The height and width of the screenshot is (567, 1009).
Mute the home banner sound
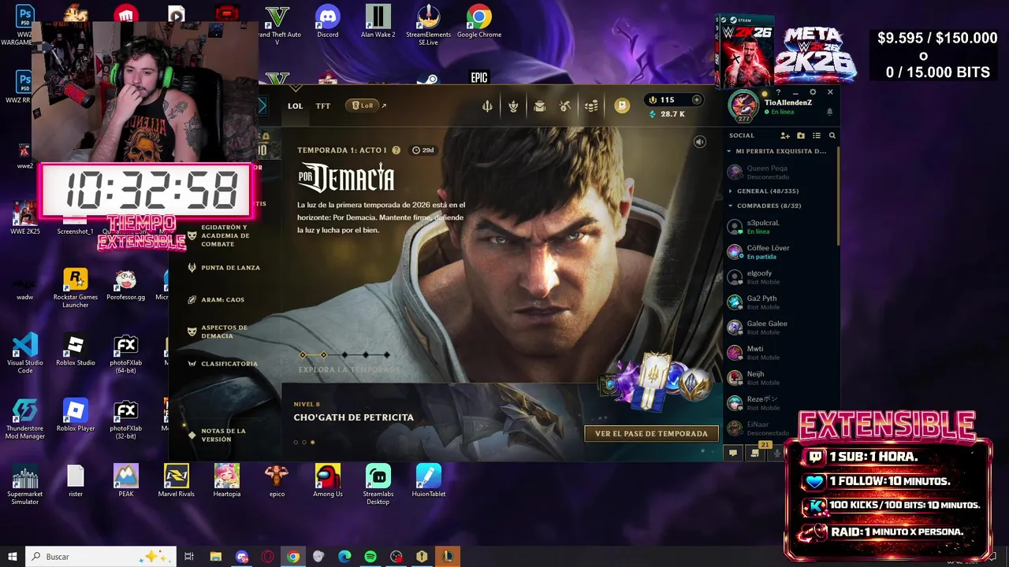(699, 142)
